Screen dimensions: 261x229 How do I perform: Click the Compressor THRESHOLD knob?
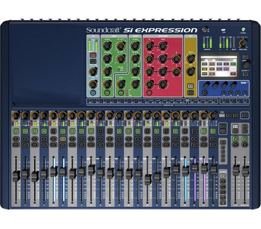click(135, 84)
